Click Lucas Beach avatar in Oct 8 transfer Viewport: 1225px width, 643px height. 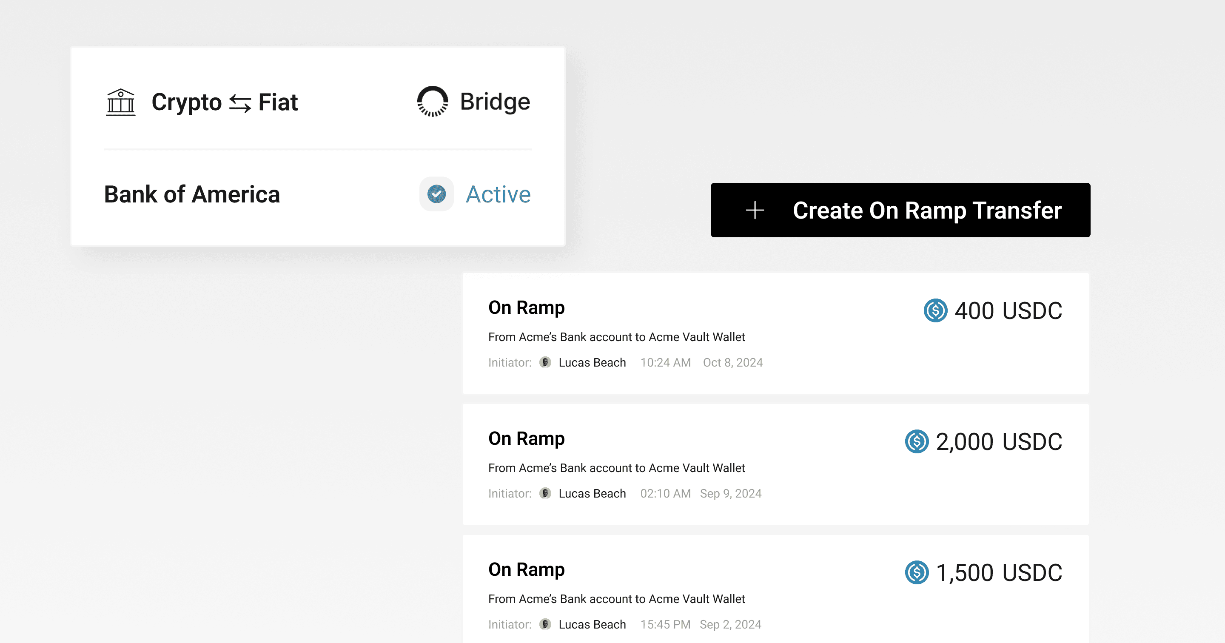(545, 362)
